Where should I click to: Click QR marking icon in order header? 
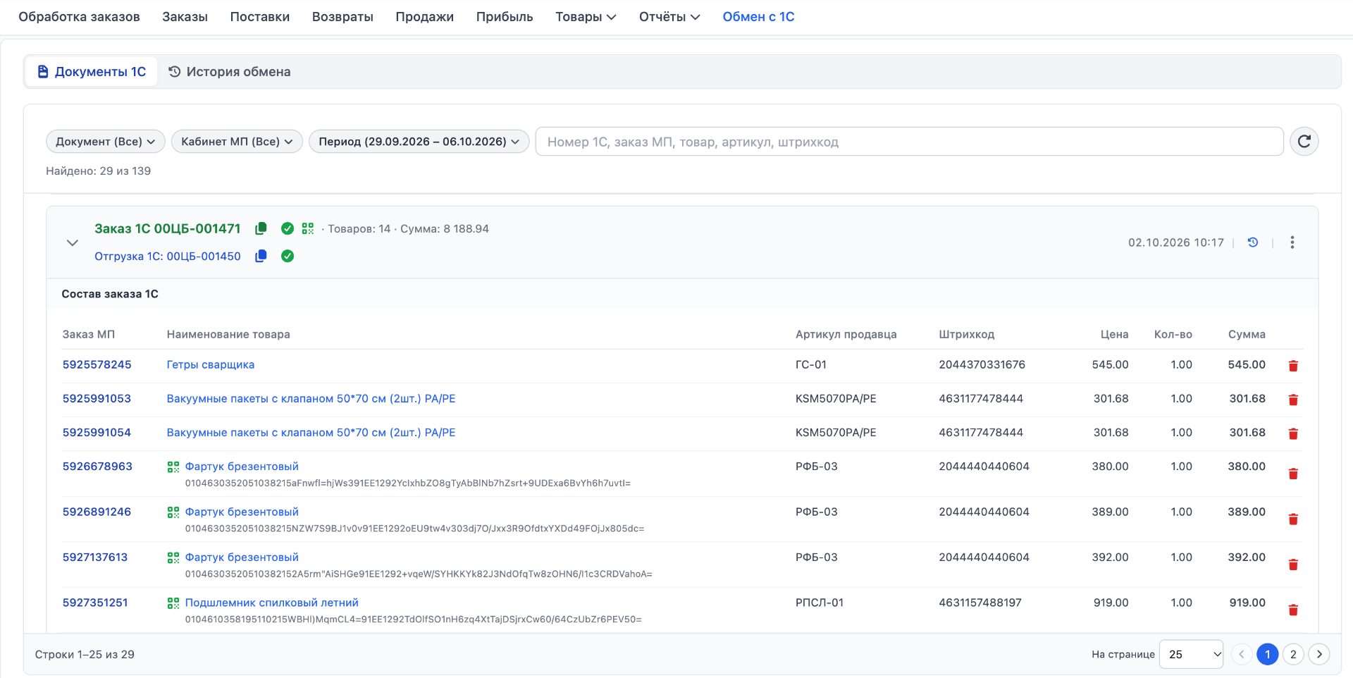coord(308,228)
